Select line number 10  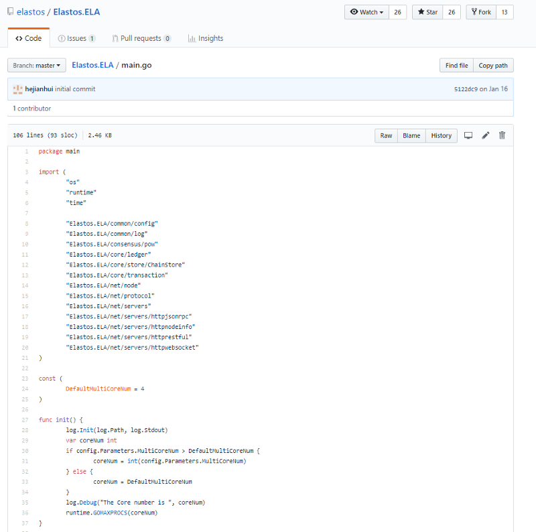[25, 245]
